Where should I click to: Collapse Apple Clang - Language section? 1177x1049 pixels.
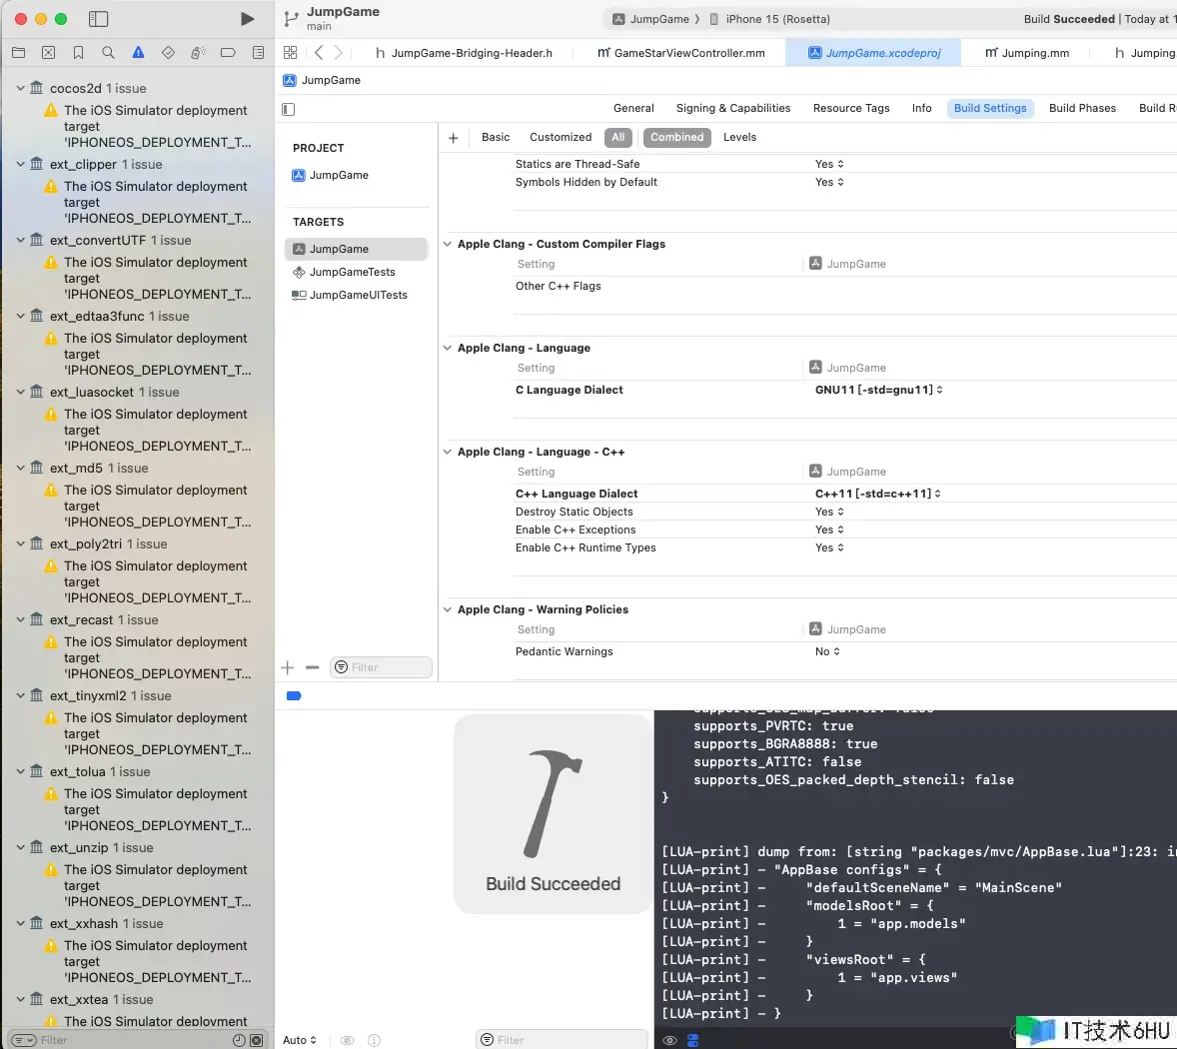point(448,348)
